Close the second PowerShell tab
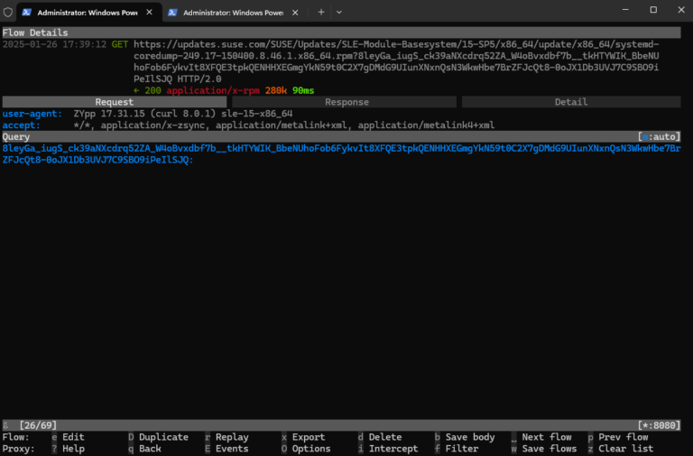 [295, 13]
